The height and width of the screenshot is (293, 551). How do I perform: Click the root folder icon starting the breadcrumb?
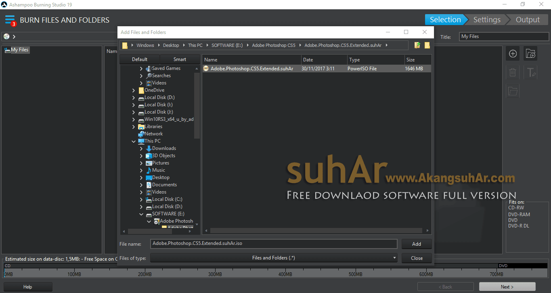coord(125,45)
